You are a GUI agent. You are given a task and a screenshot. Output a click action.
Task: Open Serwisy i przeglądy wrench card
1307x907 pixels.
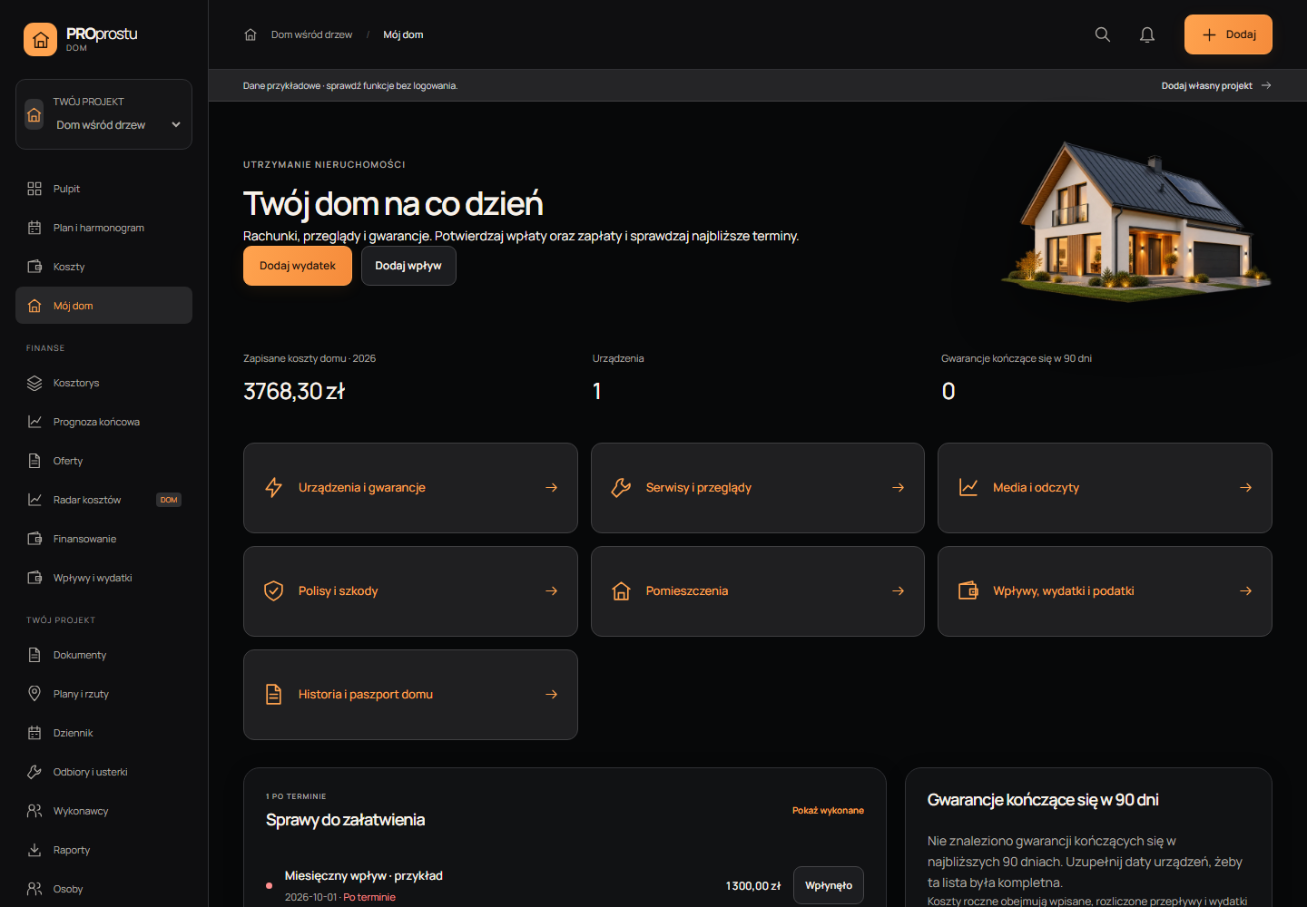coord(758,488)
